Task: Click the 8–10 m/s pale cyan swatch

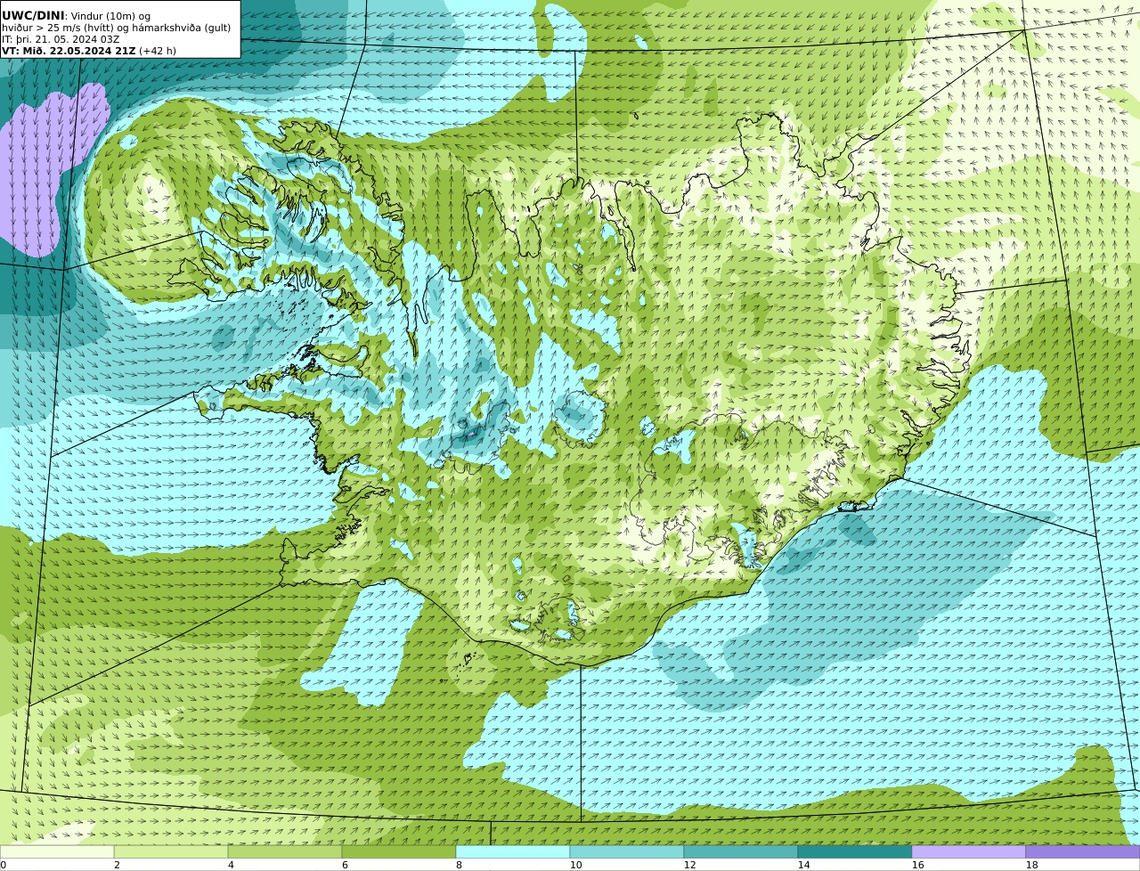Action: pos(513,852)
